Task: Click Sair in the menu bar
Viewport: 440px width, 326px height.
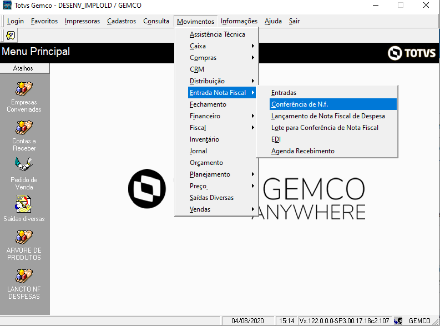Action: click(x=295, y=21)
